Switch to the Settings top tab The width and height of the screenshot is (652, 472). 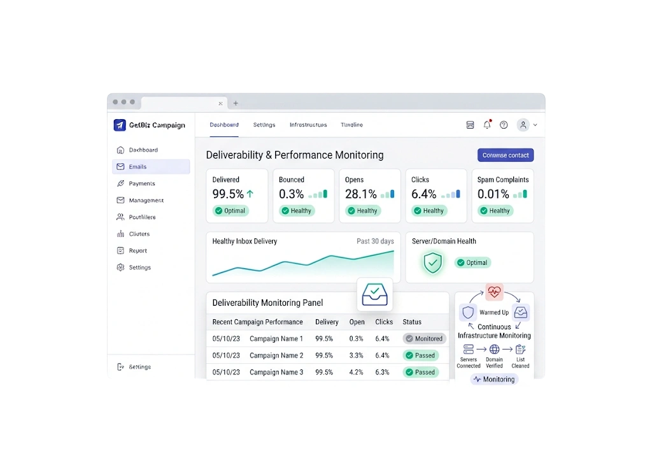[x=264, y=125]
